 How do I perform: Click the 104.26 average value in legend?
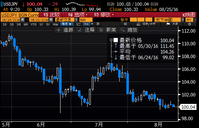click(167, 52)
